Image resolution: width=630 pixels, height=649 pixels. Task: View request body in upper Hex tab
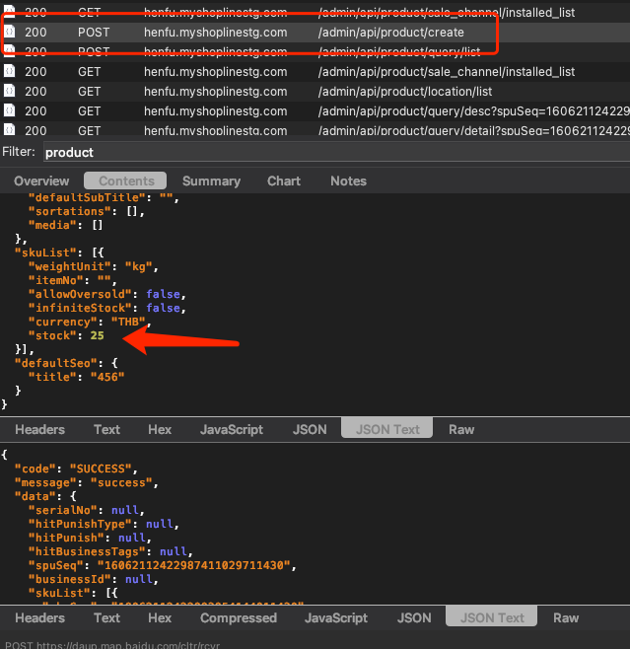(x=160, y=430)
